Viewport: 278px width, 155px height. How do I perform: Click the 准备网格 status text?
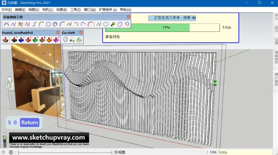(112, 37)
